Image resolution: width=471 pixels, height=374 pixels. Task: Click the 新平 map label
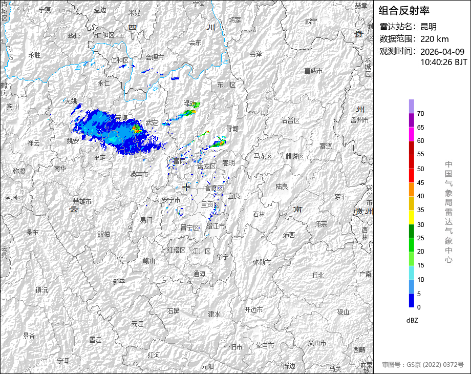[119, 282]
